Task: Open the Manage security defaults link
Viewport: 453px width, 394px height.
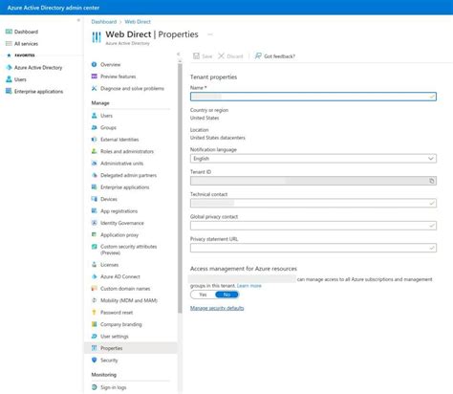Action: click(x=217, y=308)
